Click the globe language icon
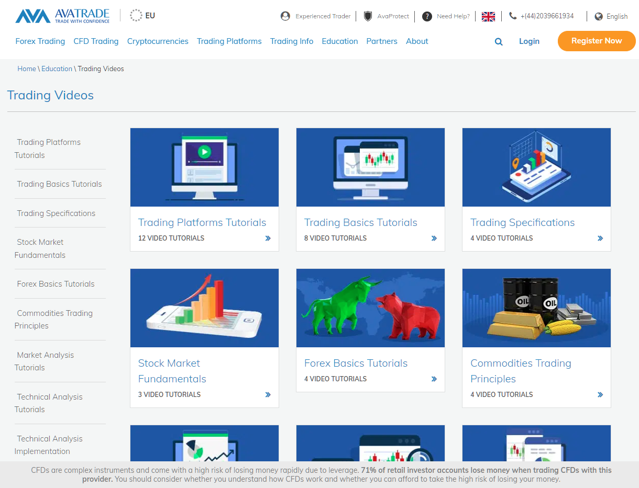 599,16
